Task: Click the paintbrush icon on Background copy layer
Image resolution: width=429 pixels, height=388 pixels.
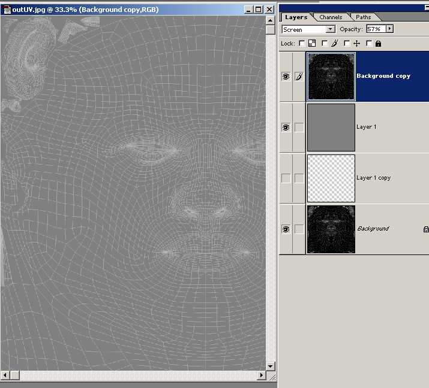Action: 298,77
